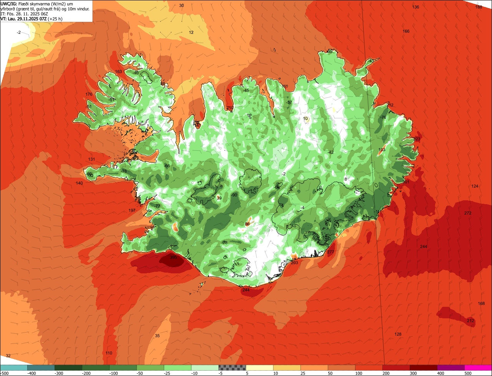Click the 124 value in the eastern sea
Screen dimensions: 492x376
475,186
